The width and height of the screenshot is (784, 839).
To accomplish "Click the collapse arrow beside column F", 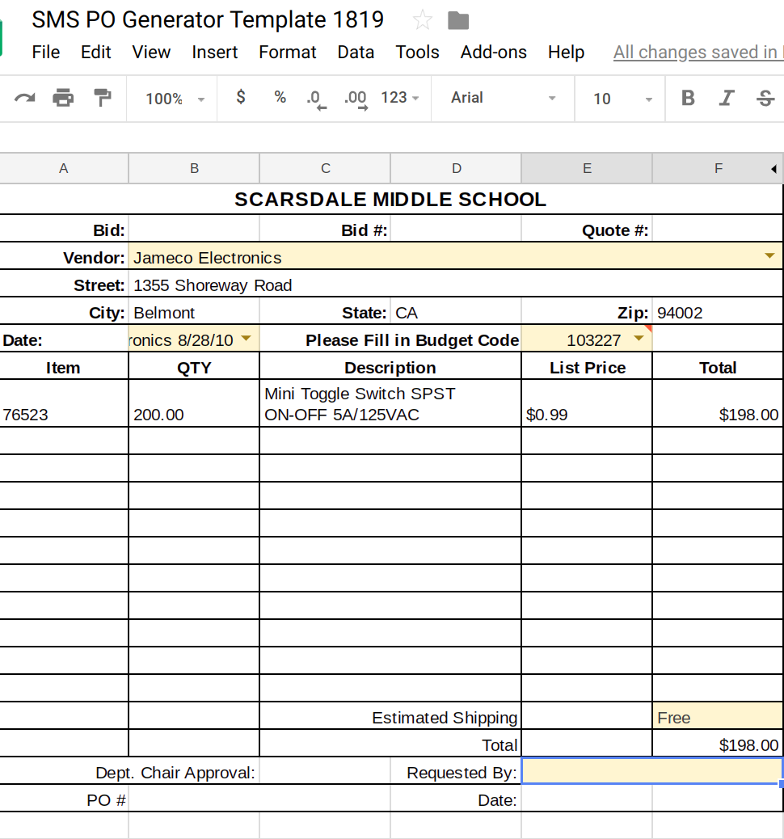I will [773, 169].
